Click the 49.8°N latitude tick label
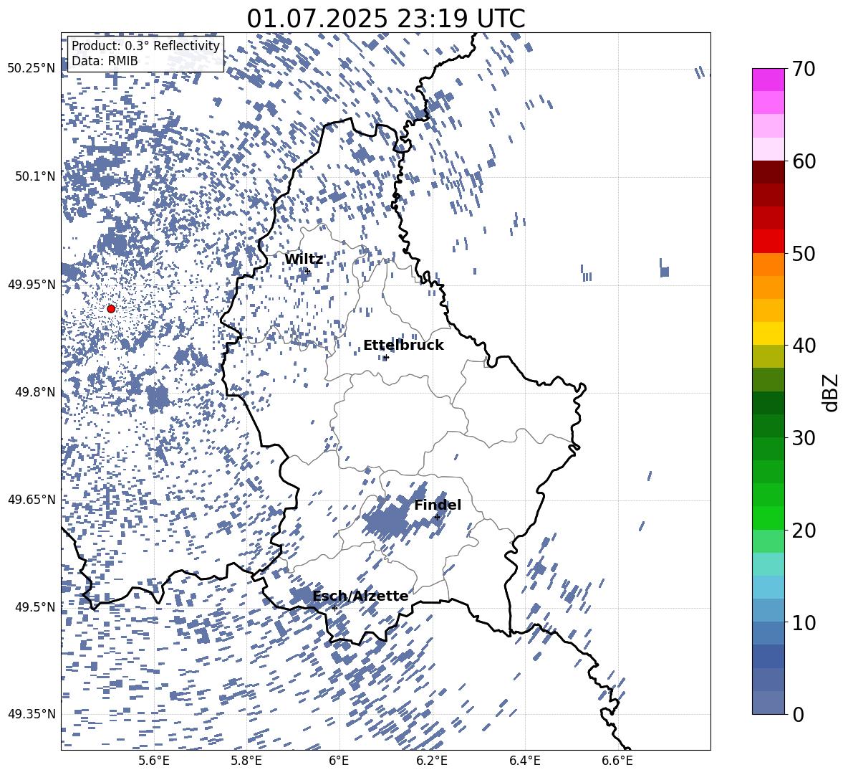This screenshot has height=775, width=848. pos(35,392)
